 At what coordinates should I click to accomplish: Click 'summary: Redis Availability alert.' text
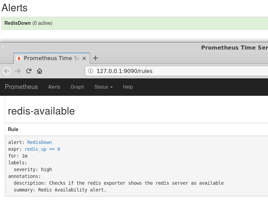click(60, 190)
